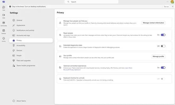Open the Calendar icon

click(x=4, y=31)
